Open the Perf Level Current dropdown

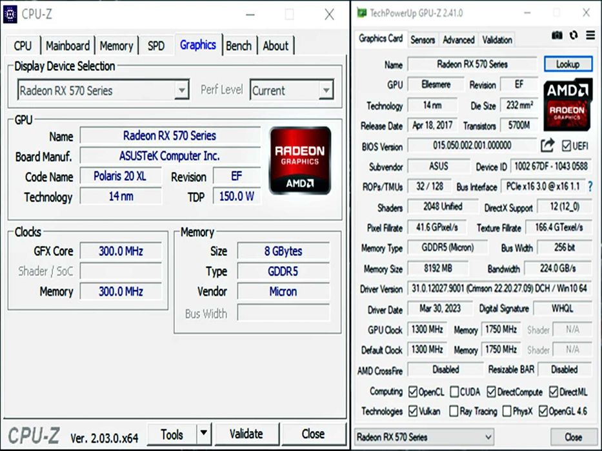click(292, 90)
